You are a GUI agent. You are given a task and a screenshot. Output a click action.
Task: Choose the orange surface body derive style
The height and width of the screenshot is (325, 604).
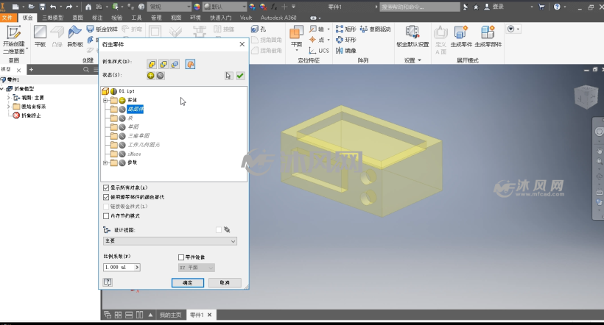click(x=190, y=64)
